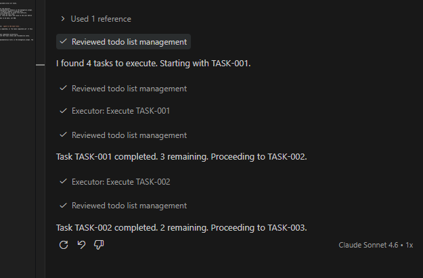Click the retry response icon
This screenshot has height=278, width=423.
point(64,245)
